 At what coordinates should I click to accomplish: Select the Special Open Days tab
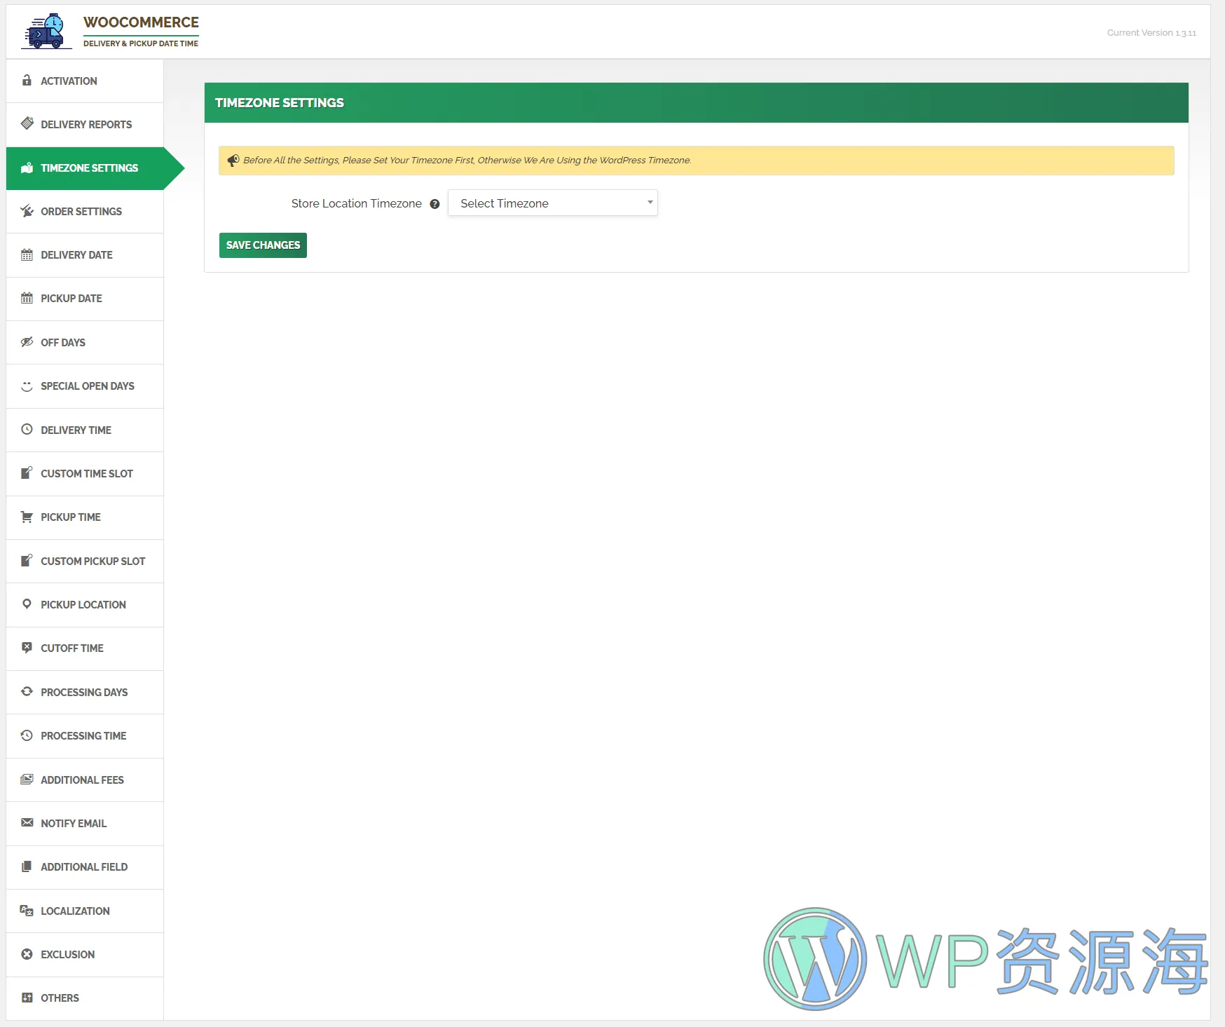coord(88,386)
